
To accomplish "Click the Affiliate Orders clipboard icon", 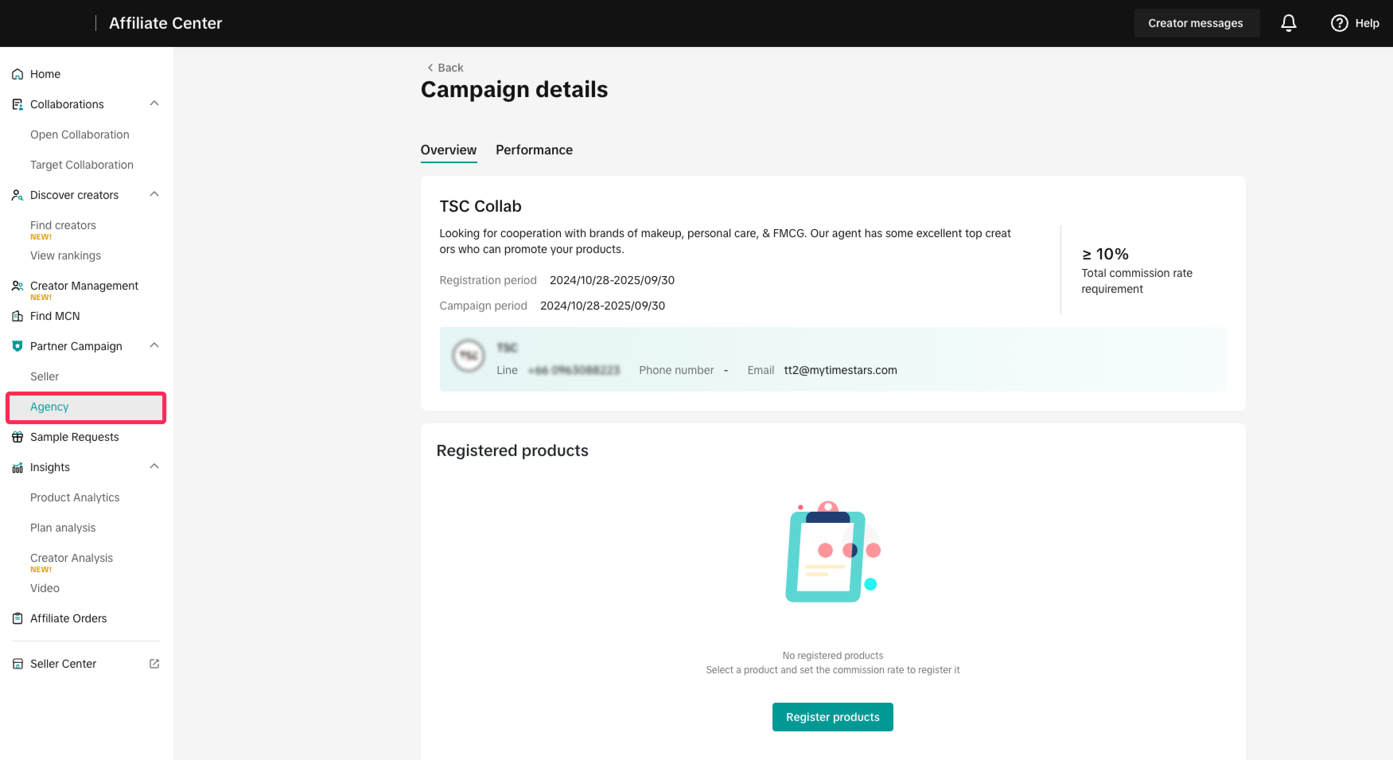I will [18, 618].
